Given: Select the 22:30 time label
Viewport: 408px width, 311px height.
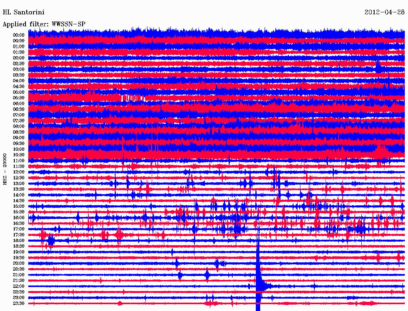Looking at the screenshot, I should [19, 292].
